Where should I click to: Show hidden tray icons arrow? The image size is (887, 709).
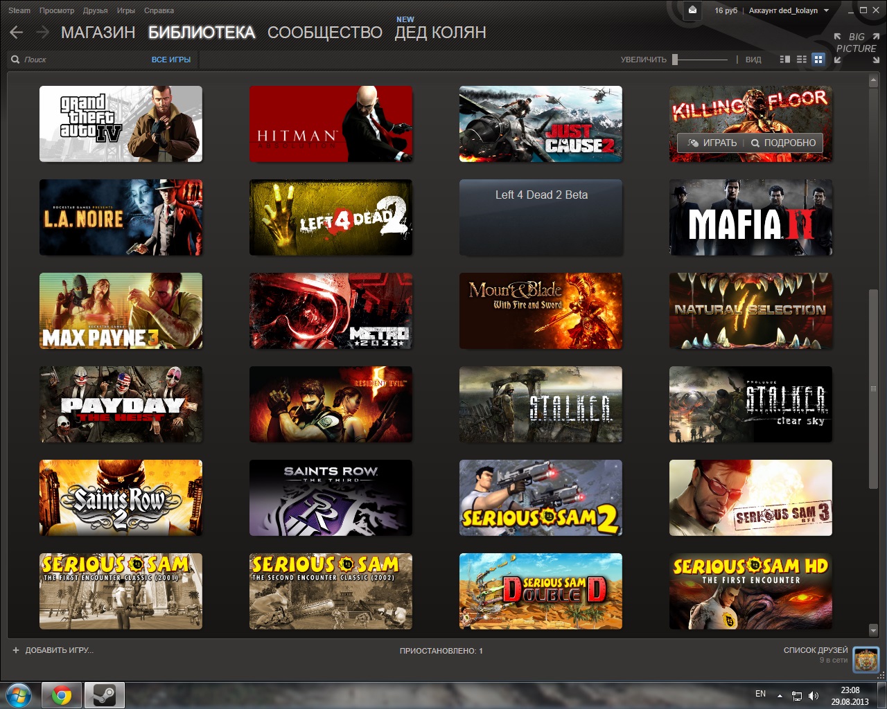point(780,695)
